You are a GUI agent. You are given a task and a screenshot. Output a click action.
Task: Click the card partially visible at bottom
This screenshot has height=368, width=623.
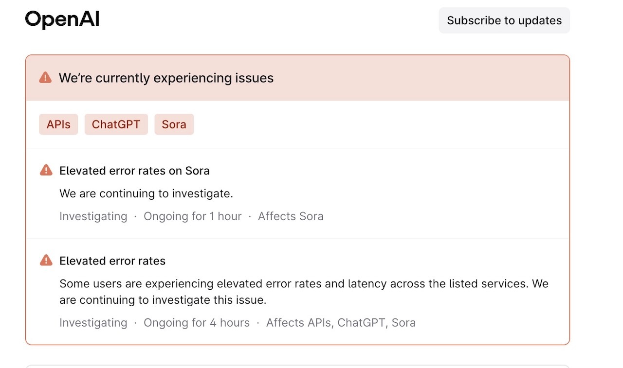coord(297,366)
